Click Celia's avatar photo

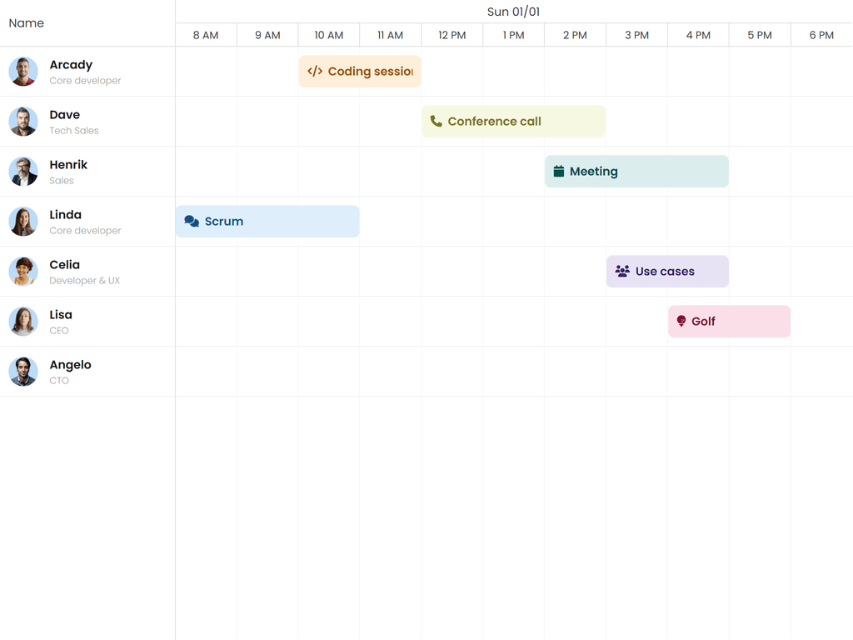click(x=23, y=272)
